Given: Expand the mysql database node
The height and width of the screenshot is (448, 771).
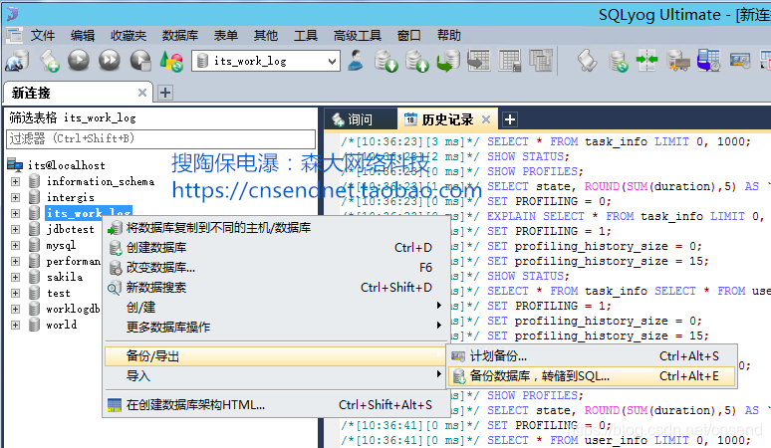Looking at the screenshot, I should click(15, 245).
